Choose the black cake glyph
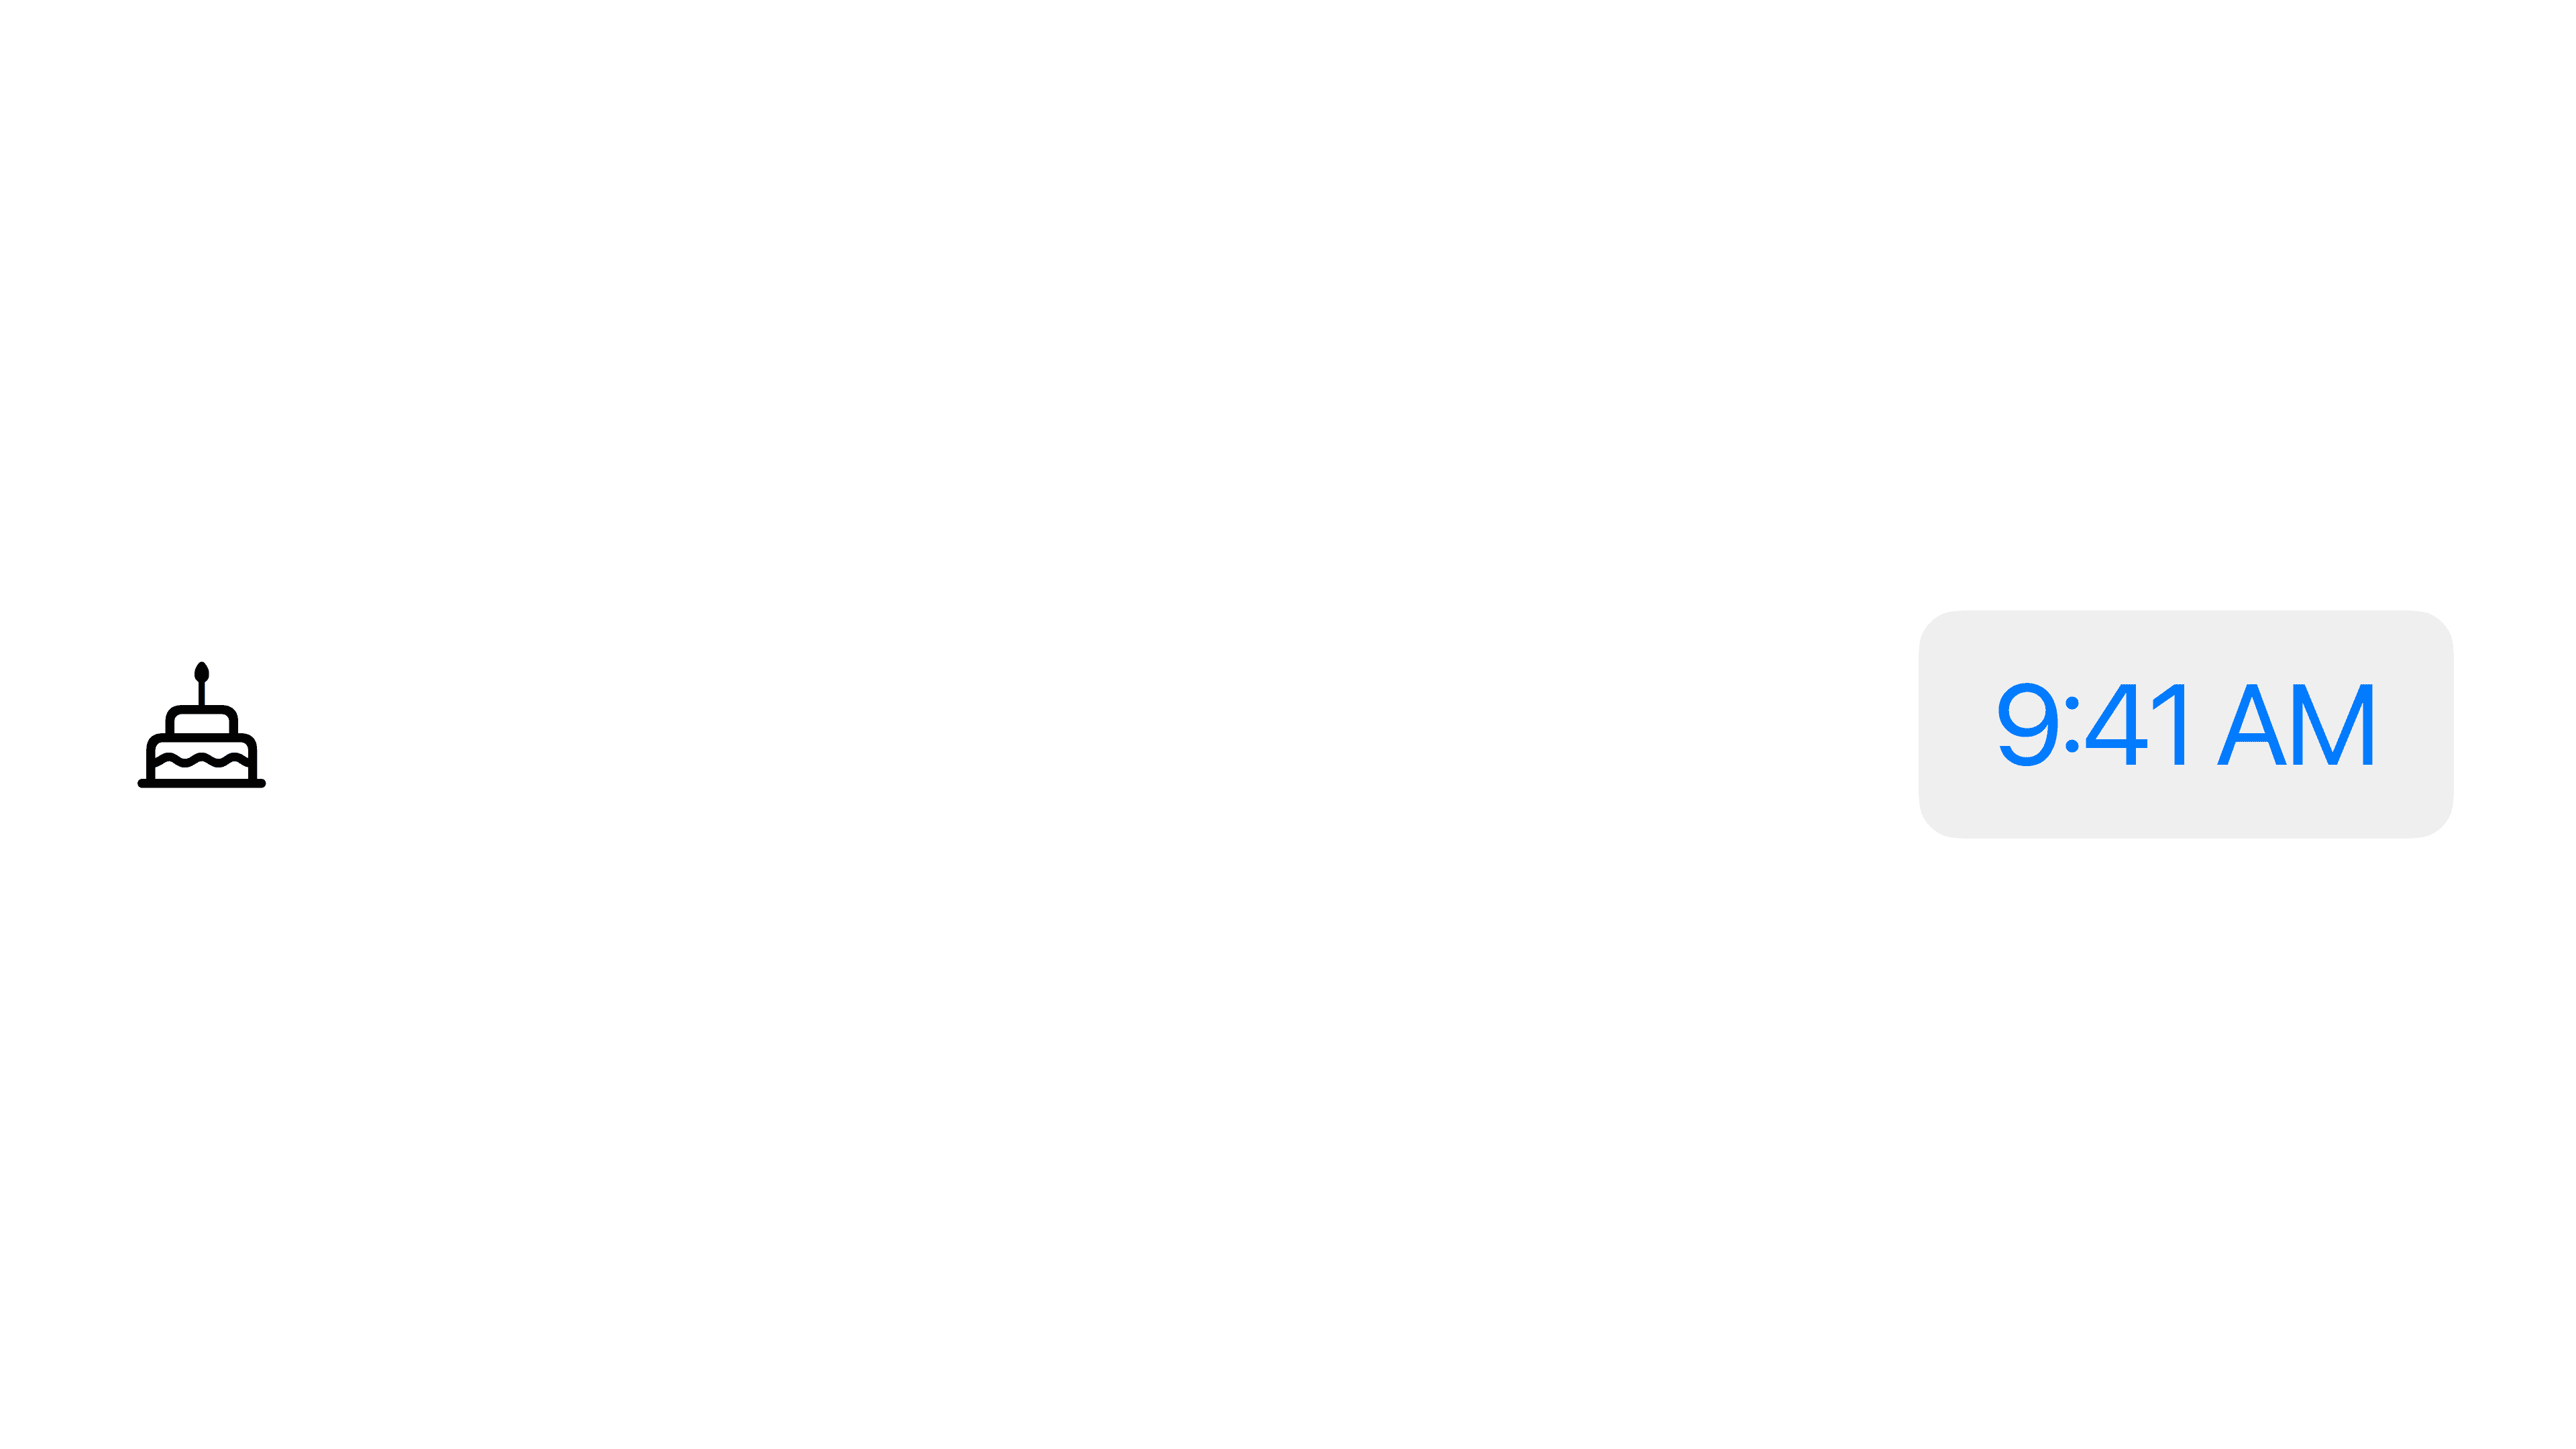Screen dimensions: 2576x1449 201,725
